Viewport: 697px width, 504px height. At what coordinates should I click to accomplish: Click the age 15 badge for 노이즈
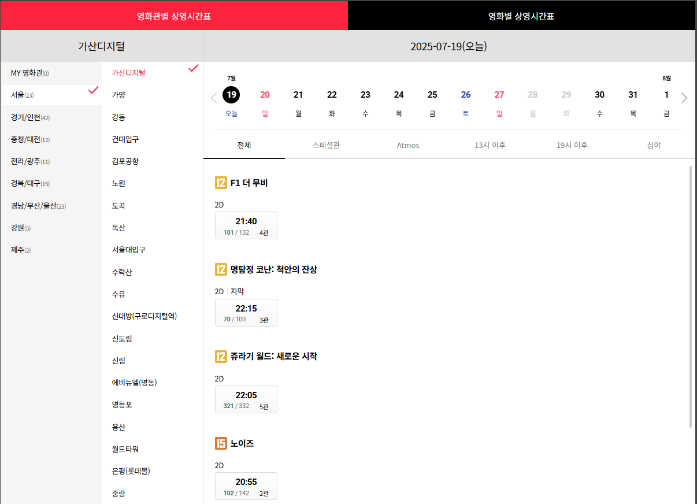(221, 443)
